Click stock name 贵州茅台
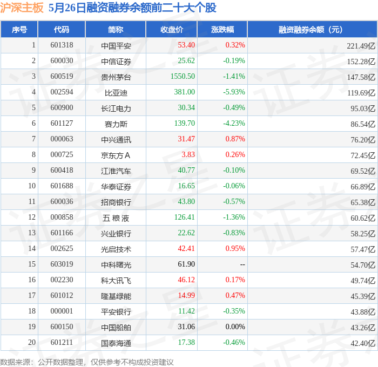378x367 pixels. 116,77
